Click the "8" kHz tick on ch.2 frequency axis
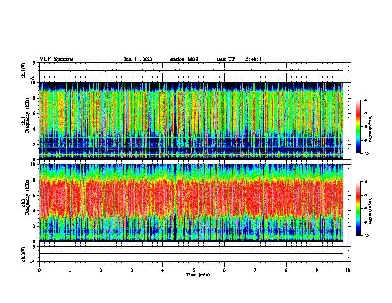This screenshot has width=392, height=303. coord(35,180)
